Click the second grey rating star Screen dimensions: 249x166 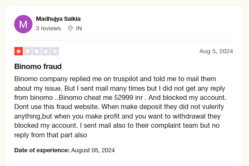click(x=27, y=51)
